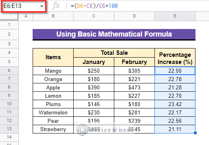Click the fx function icon
209x145 pixels.
click(56, 6)
